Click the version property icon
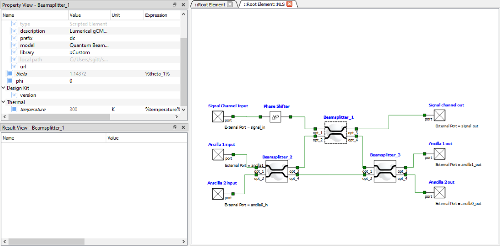This screenshot has height=246, width=500. point(14,95)
